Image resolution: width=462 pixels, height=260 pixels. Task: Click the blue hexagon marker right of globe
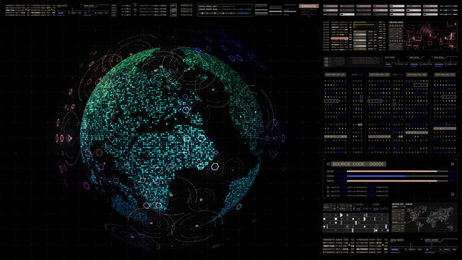coord(283,138)
